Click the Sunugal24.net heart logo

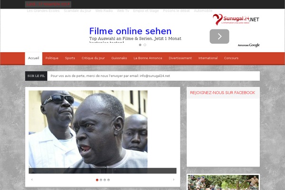236,19
